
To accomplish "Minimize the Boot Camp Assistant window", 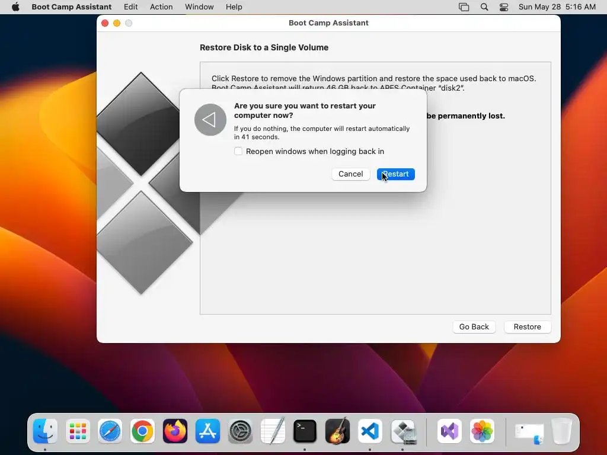I will [117, 23].
